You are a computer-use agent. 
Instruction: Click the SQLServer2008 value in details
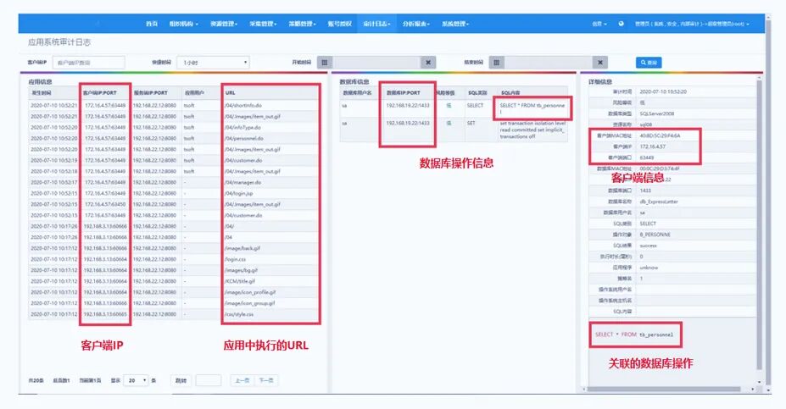click(656, 113)
